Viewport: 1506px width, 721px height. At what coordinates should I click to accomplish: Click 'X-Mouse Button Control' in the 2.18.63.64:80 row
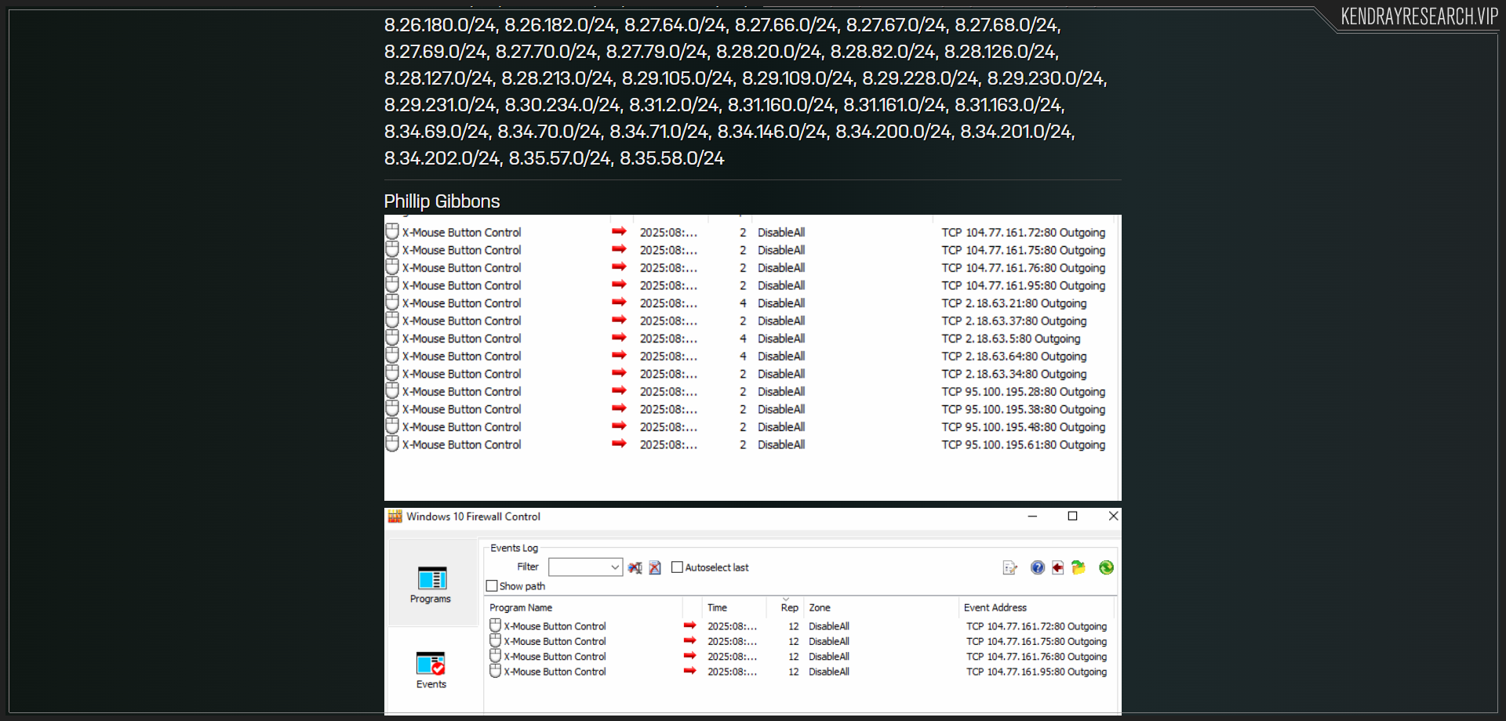[461, 357]
